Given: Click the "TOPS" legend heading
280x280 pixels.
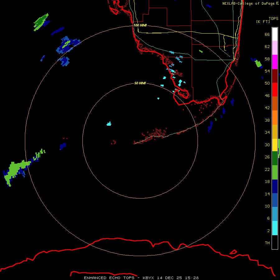Looking at the screenshot, I should [273, 18].
